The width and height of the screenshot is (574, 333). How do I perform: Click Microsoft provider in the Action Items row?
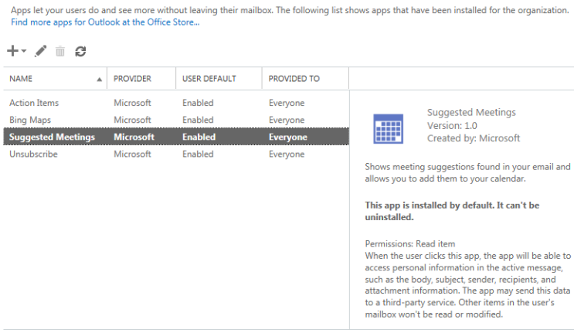click(x=132, y=103)
